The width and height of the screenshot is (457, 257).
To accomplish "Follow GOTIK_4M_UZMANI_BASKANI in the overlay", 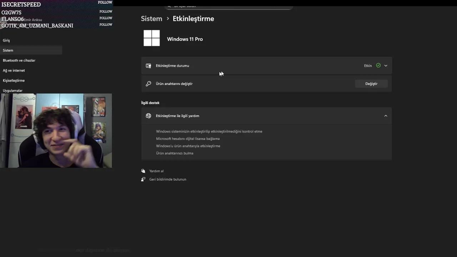I will click(x=106, y=25).
